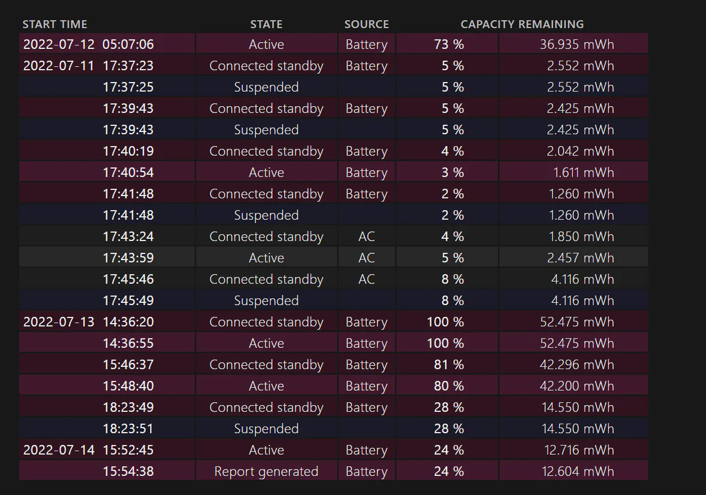The width and height of the screenshot is (706, 495).
Task: Click the START TIME column header
Action: point(55,24)
